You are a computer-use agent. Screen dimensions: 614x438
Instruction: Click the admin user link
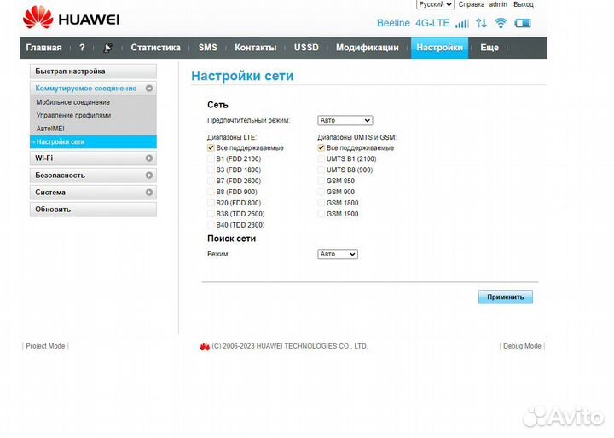pyautogui.click(x=498, y=4)
